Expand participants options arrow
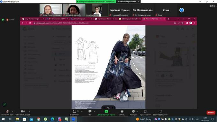Viewport: 217px width, 122px height. pos(82,111)
